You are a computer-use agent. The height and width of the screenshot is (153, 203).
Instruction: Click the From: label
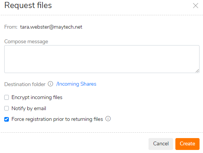point(11,27)
